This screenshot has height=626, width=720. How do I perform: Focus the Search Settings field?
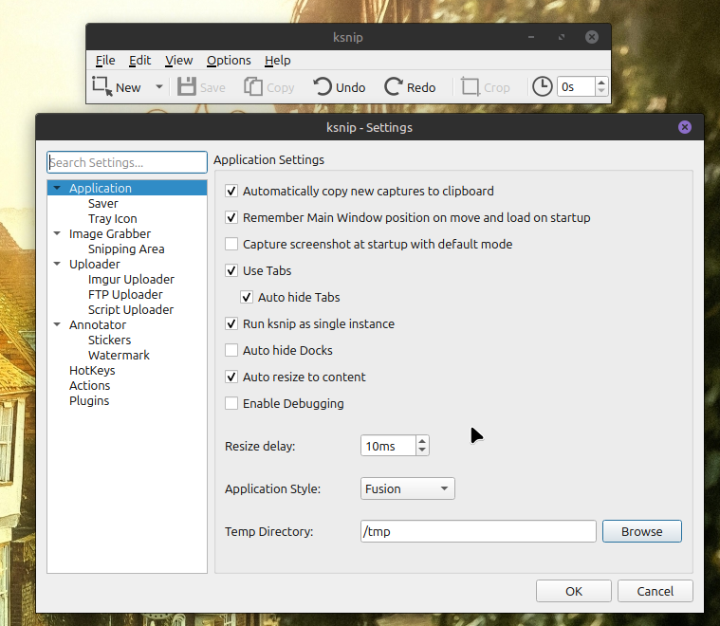click(x=127, y=162)
